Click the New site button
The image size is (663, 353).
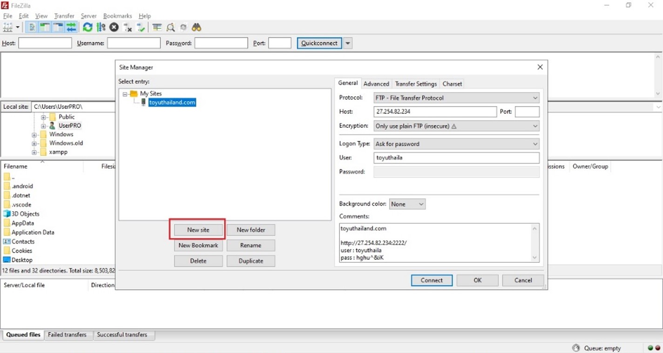coord(198,230)
